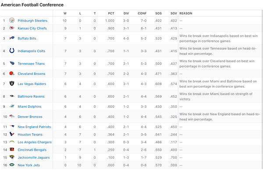The height and width of the screenshot is (170, 263).
Task: Open the New England Patriots link
Action: tap(34, 127)
